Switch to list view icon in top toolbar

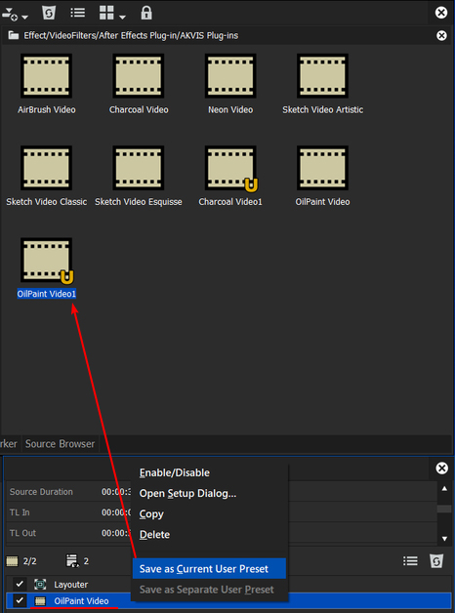click(x=77, y=13)
